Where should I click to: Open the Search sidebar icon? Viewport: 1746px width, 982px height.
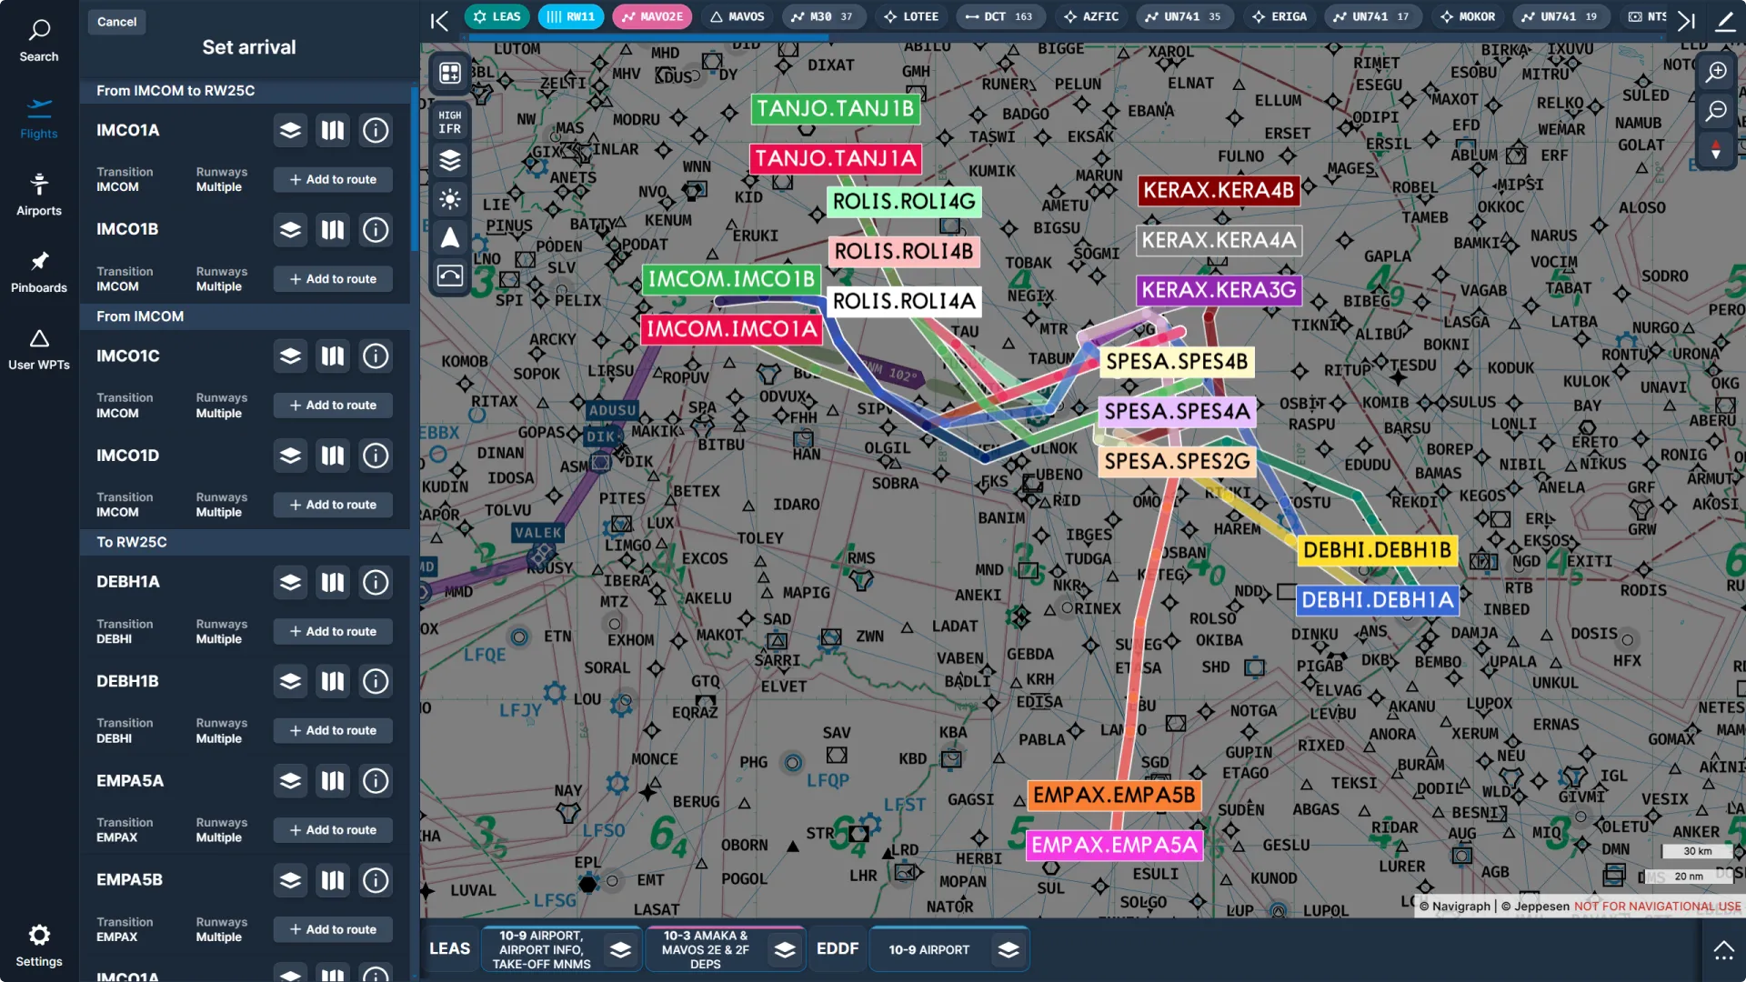pos(38,41)
